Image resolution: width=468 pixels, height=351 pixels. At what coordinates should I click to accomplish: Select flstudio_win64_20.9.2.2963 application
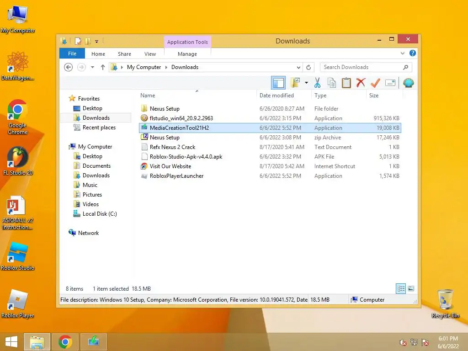tap(270, 118)
